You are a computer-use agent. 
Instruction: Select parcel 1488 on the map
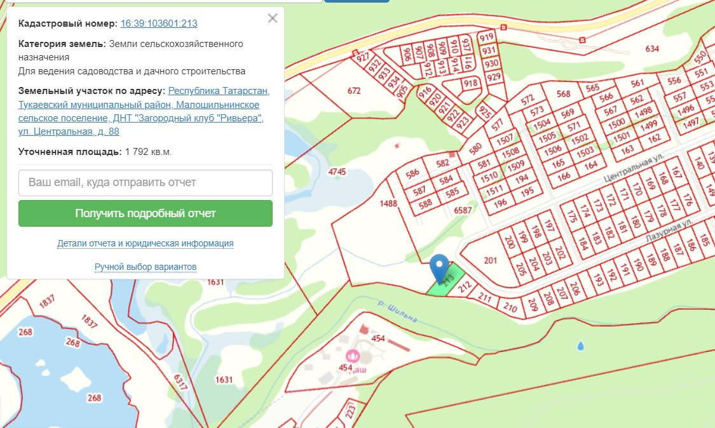tap(388, 203)
